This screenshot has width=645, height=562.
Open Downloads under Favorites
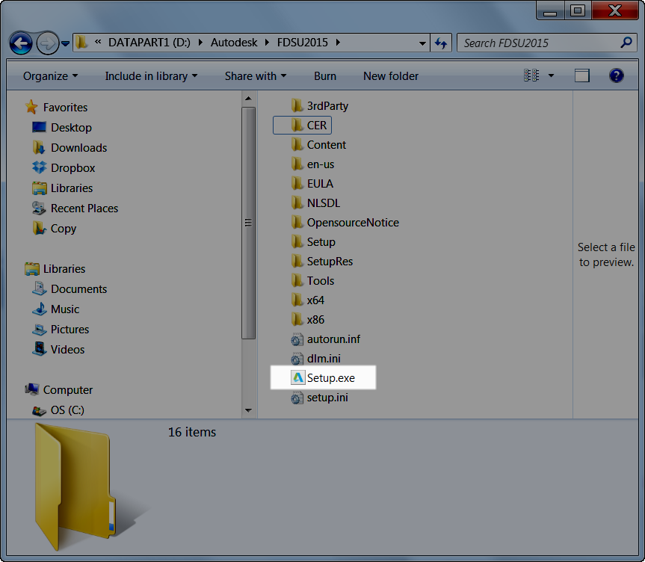click(x=70, y=148)
